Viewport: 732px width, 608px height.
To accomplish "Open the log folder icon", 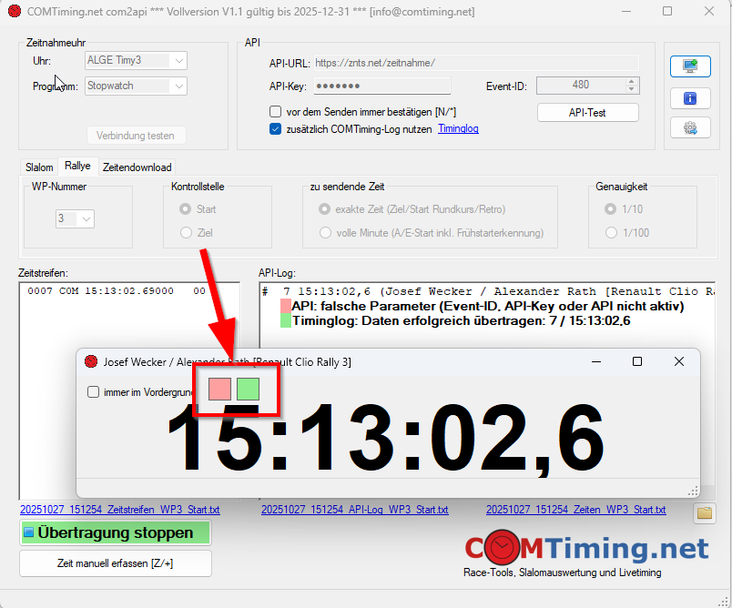I will (x=704, y=512).
